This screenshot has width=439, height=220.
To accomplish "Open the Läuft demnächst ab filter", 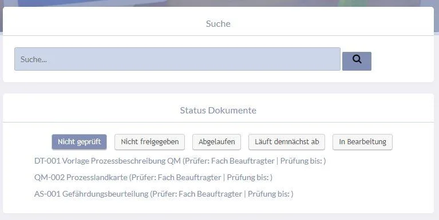I will (x=287, y=142).
